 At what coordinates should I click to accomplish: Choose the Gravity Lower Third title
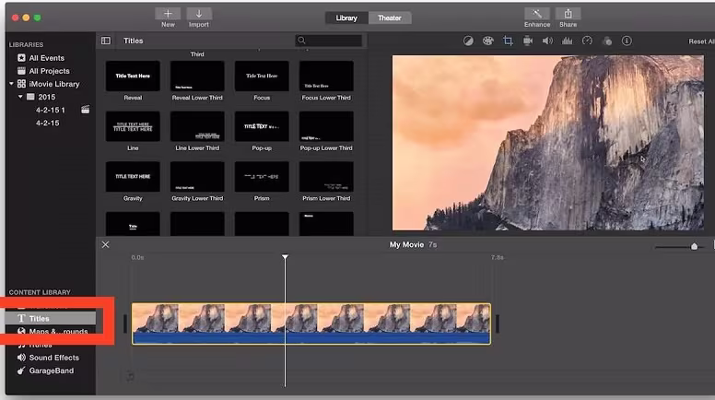tap(197, 177)
